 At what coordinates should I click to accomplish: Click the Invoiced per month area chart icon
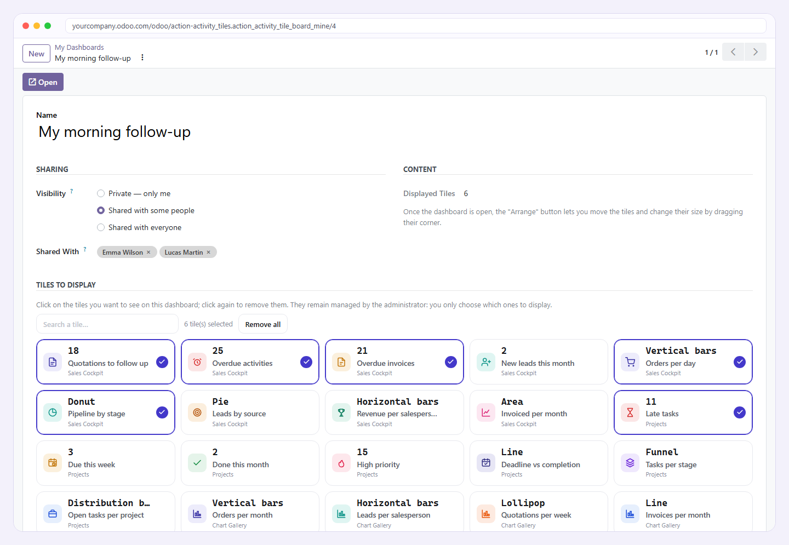486,412
